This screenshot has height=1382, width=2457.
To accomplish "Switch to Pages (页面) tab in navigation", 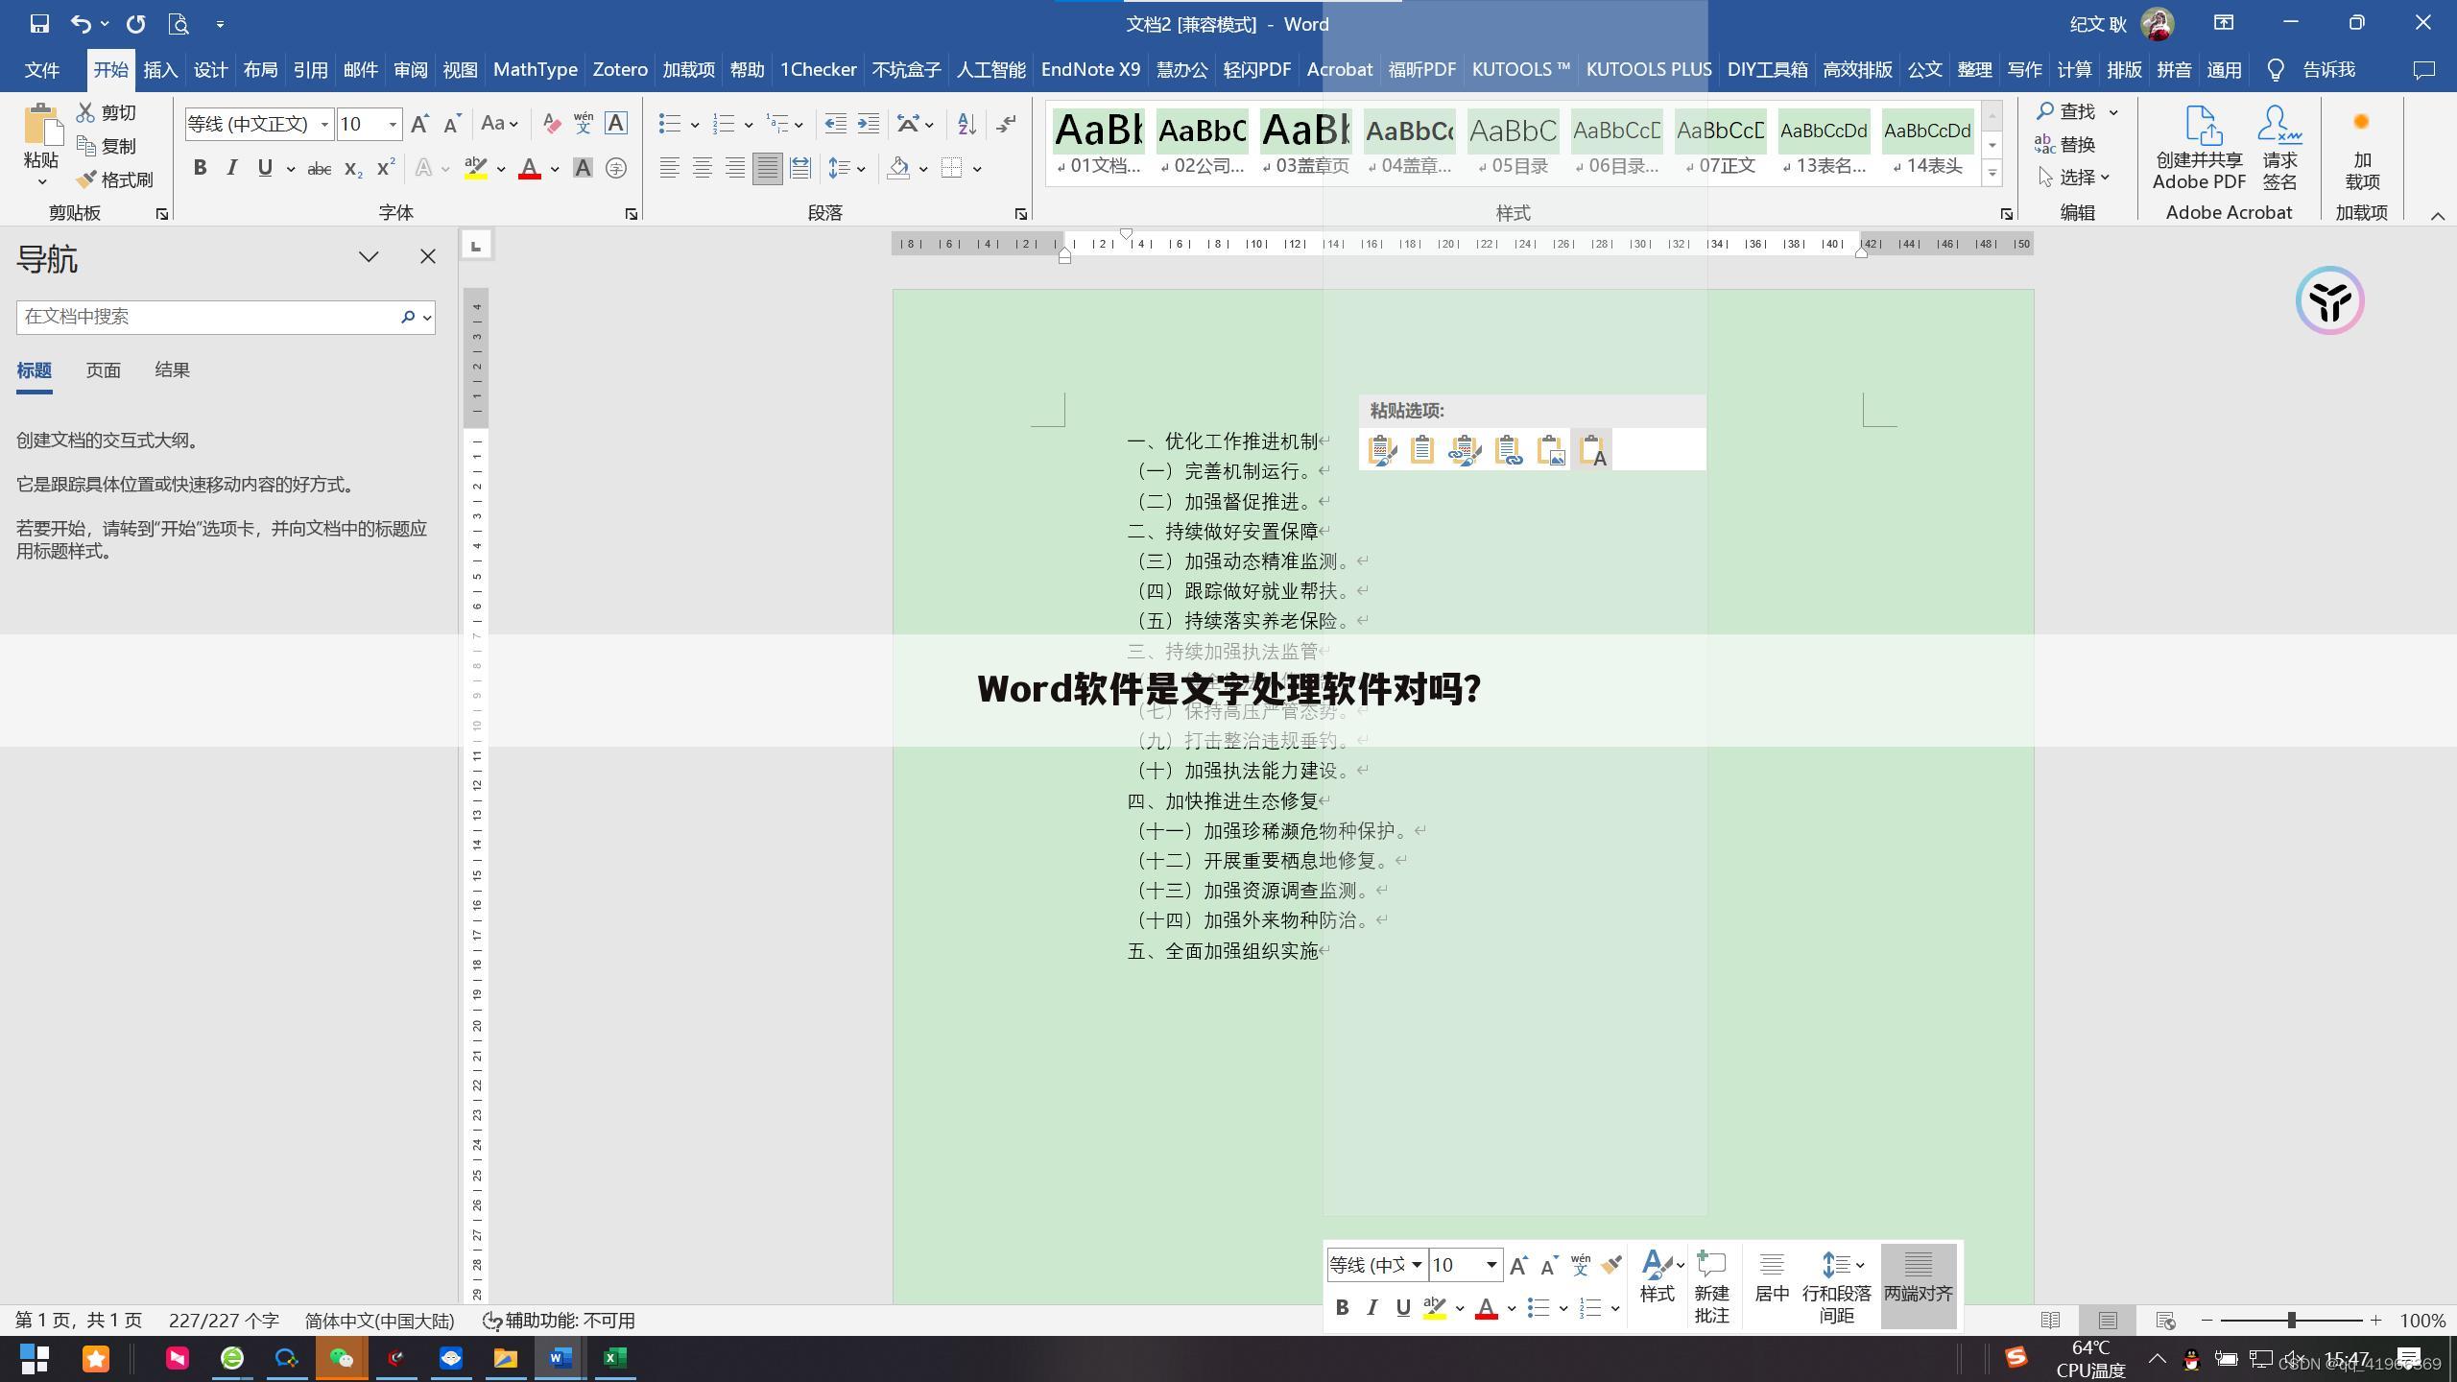I will pyautogui.click(x=103, y=370).
